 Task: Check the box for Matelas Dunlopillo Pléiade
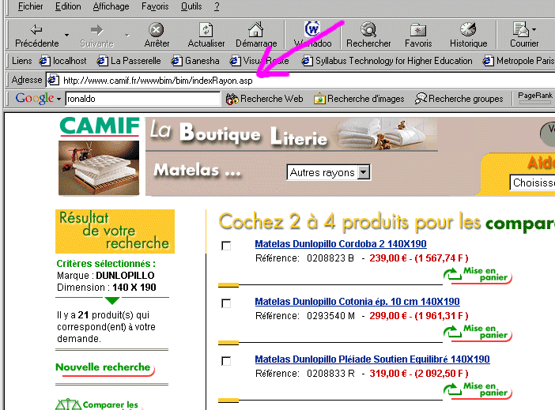pyautogui.click(x=226, y=361)
